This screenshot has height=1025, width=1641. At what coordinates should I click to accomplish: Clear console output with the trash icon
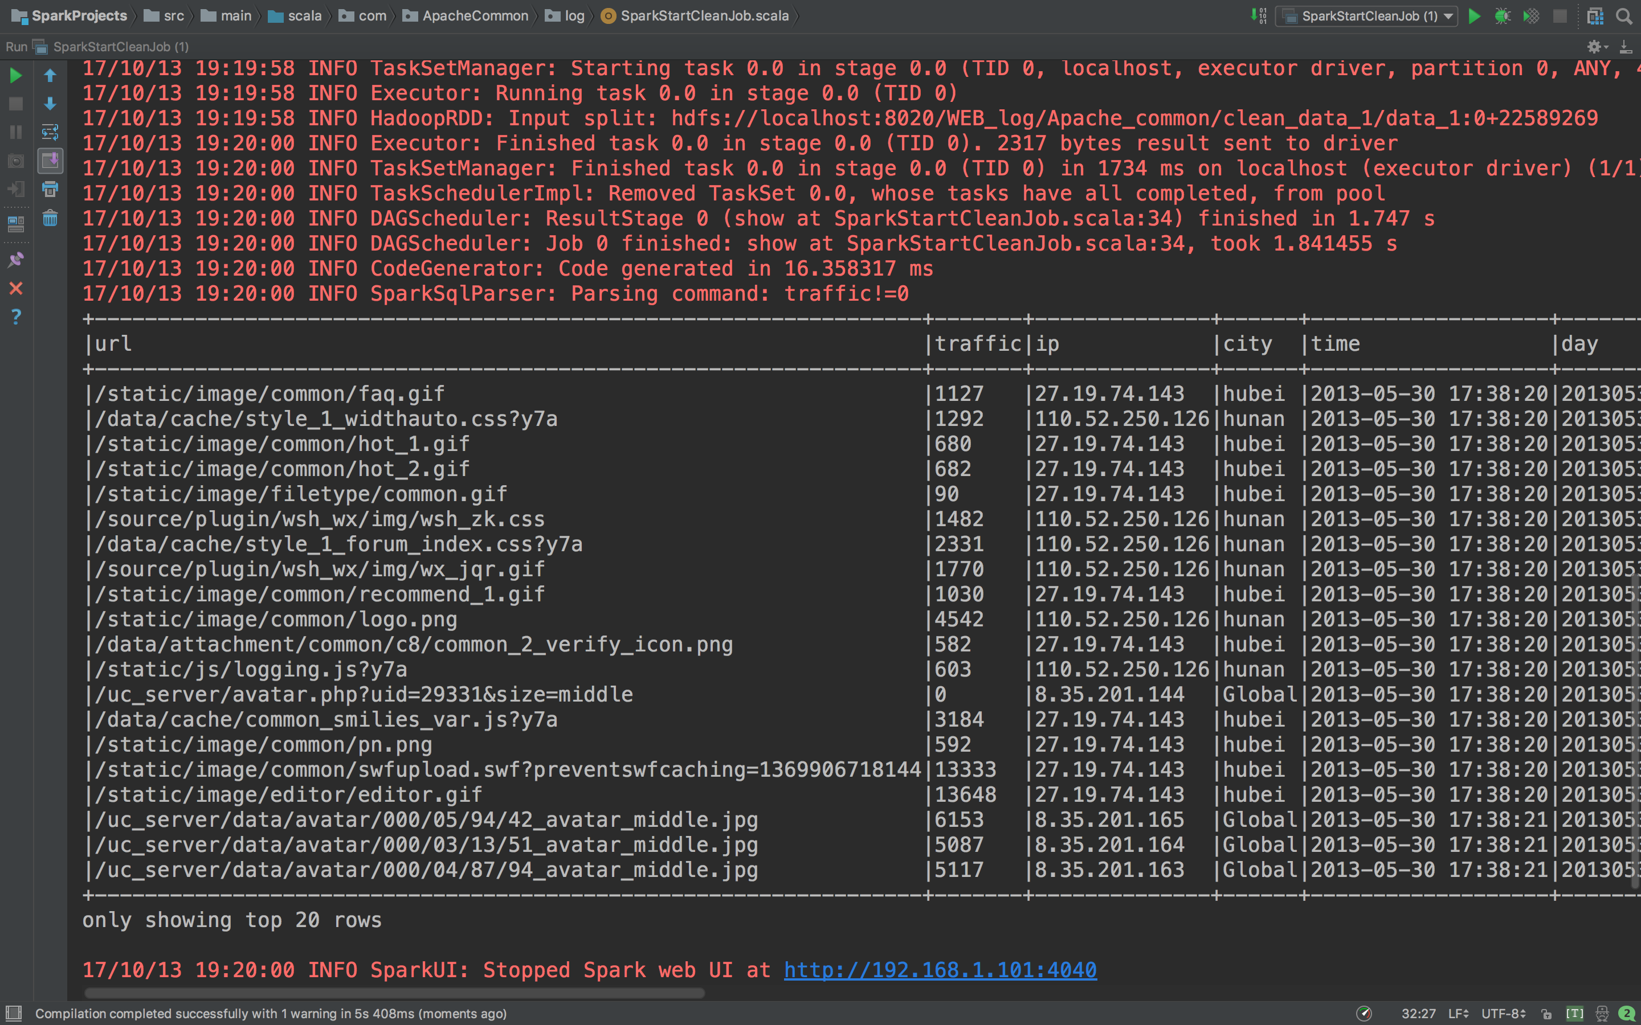tap(50, 218)
